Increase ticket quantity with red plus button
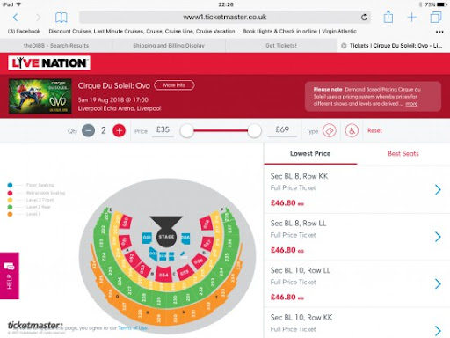The height and width of the screenshot is (338, 450). click(x=119, y=130)
